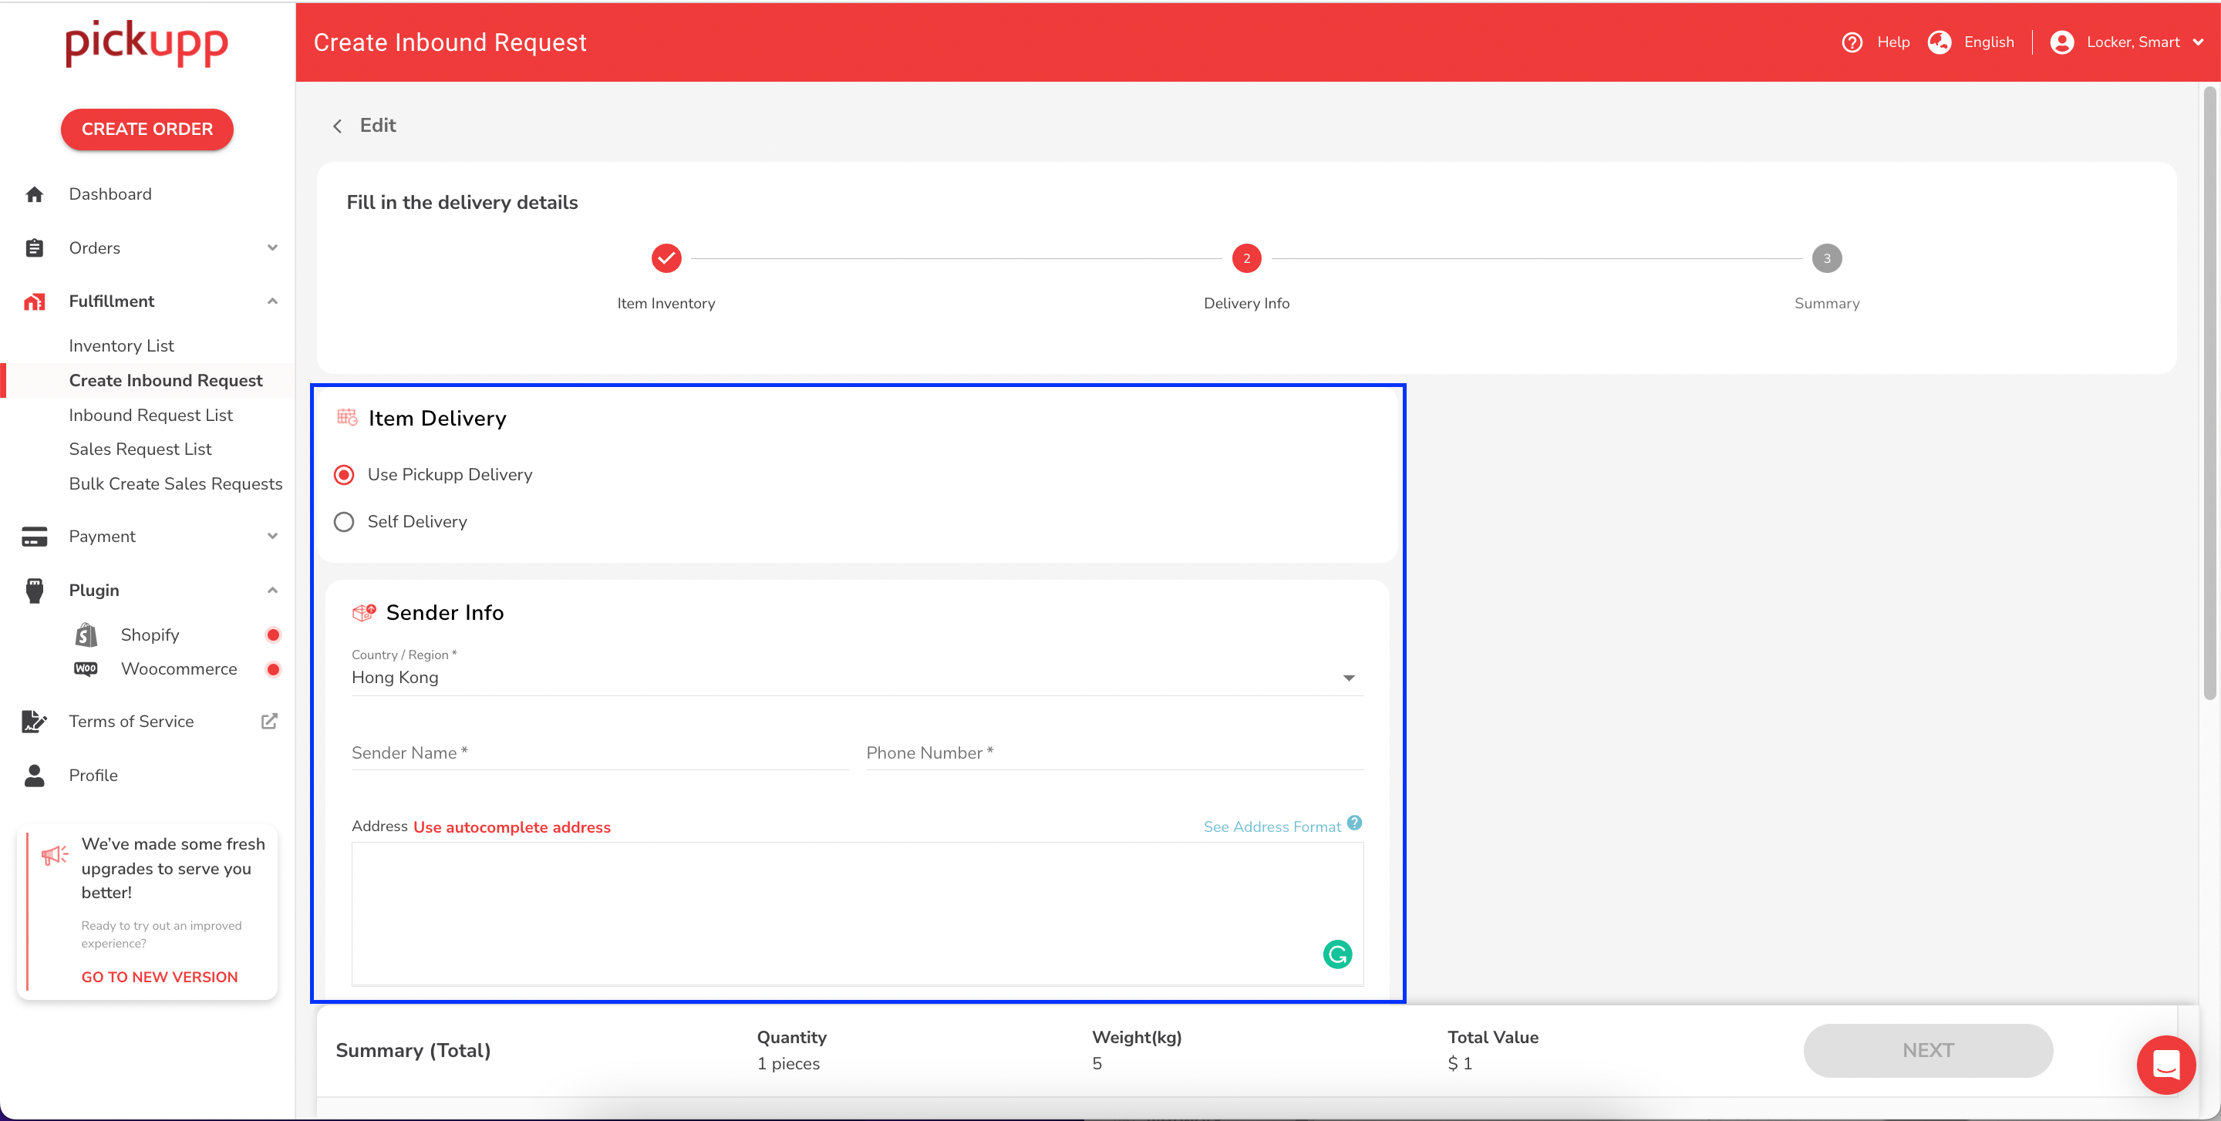
Task: Click the Plugin plug icon
Action: 35,591
